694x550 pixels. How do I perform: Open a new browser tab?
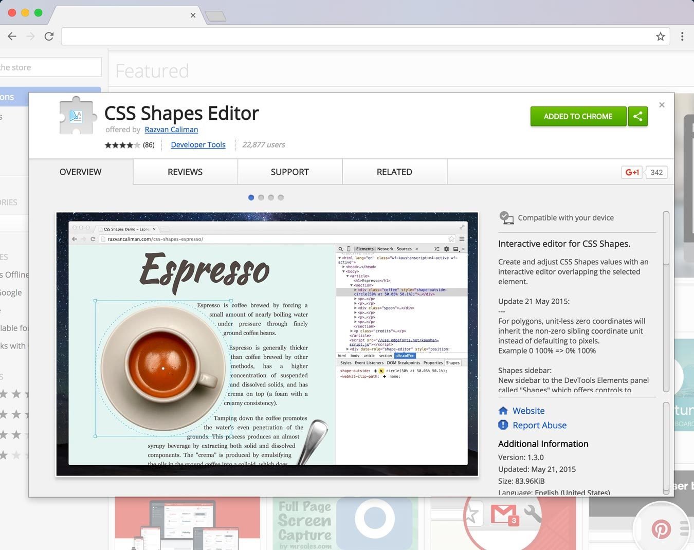215,16
